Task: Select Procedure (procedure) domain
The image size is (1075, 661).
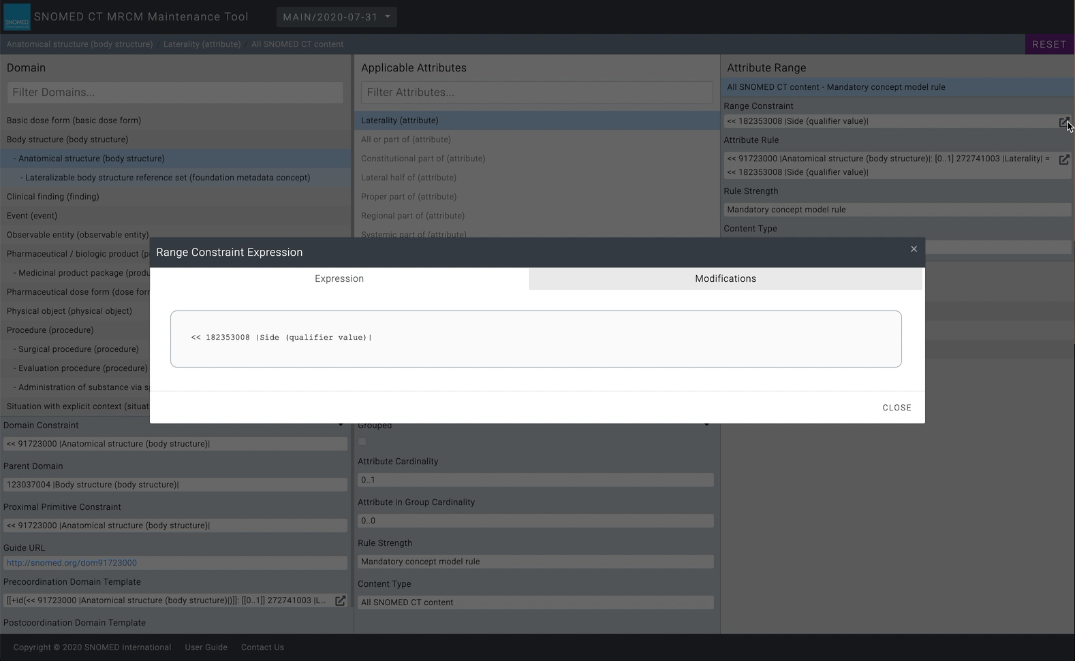Action: pos(75,330)
